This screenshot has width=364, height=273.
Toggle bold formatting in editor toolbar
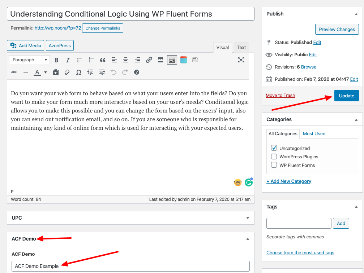click(x=56, y=60)
